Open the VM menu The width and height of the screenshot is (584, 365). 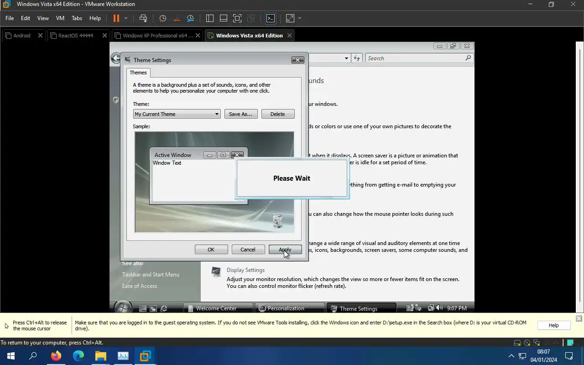coord(60,18)
